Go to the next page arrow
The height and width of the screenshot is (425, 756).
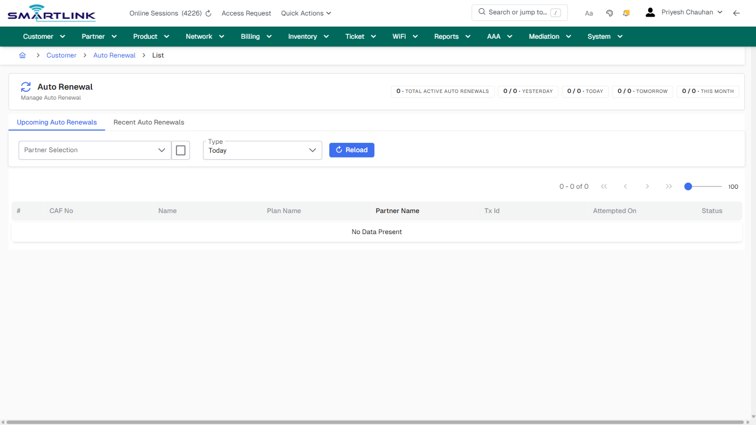point(647,186)
